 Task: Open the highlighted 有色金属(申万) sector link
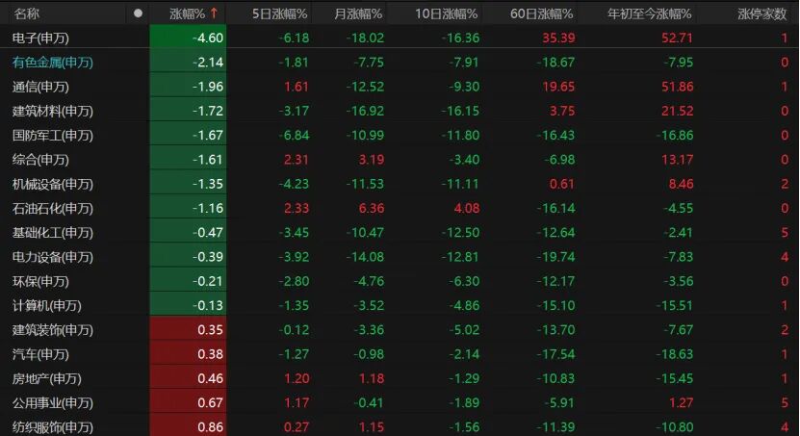[53, 63]
